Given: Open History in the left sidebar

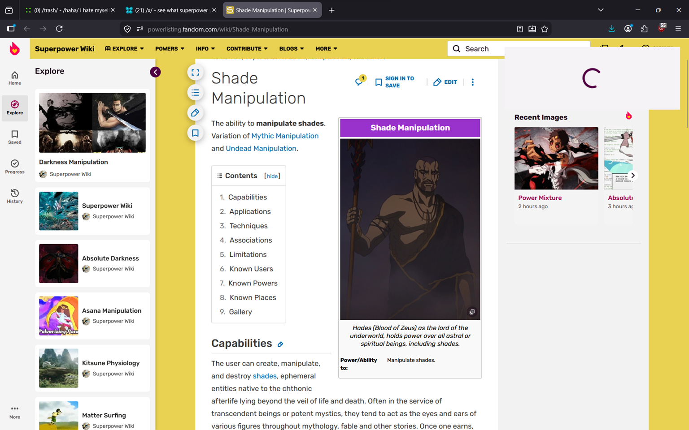Looking at the screenshot, I should point(15,196).
